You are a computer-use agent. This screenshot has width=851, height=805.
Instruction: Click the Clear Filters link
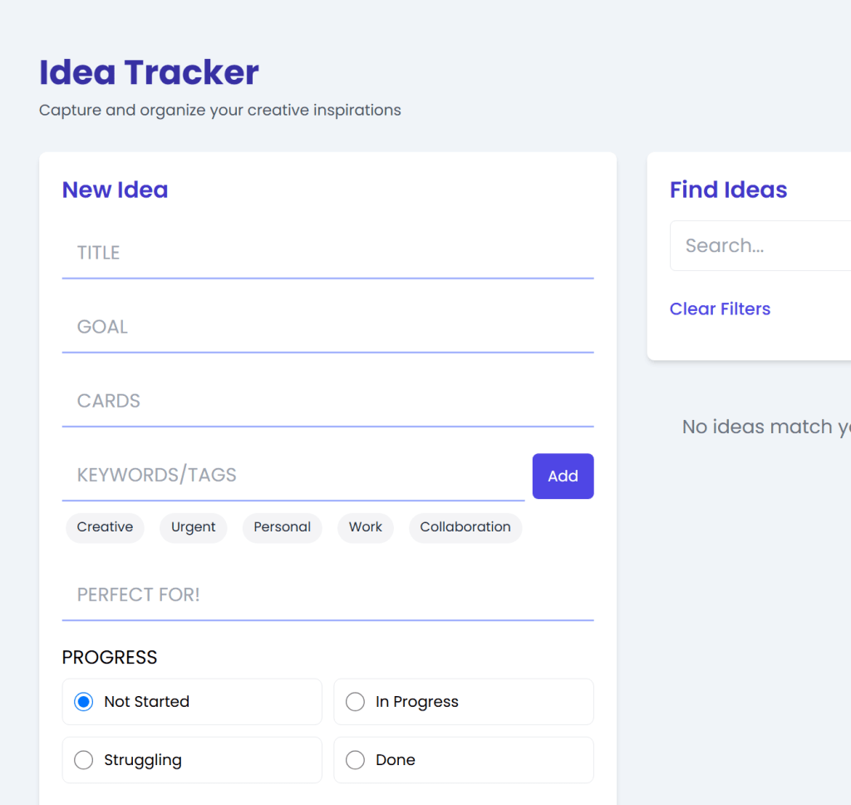pyautogui.click(x=720, y=309)
